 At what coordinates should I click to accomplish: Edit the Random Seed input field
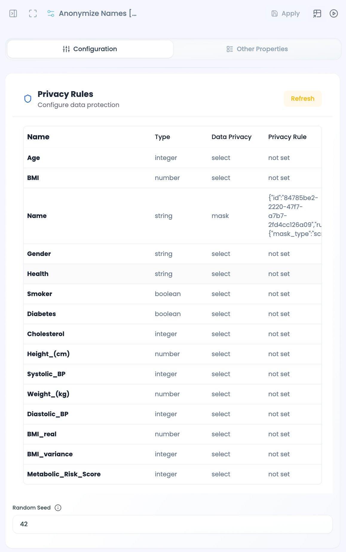click(x=172, y=524)
